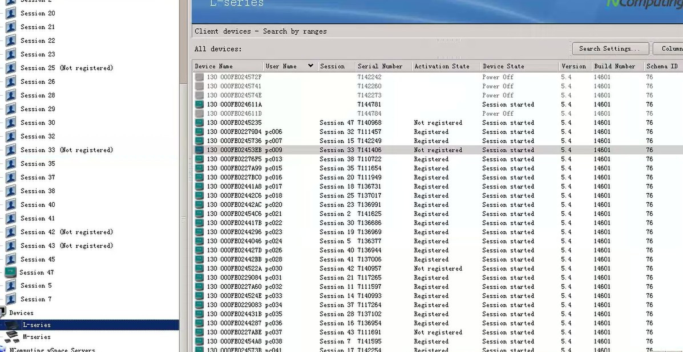
Task: Click the green monitor icon of Session 47
Action: pyautogui.click(x=10, y=272)
